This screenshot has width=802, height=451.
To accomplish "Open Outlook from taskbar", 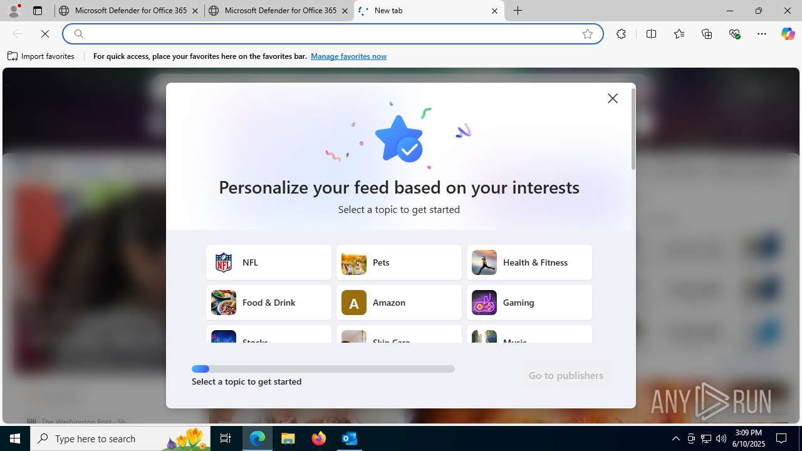I will (x=349, y=438).
